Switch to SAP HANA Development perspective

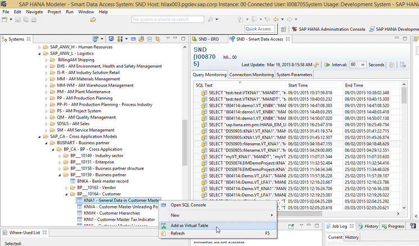point(394,29)
